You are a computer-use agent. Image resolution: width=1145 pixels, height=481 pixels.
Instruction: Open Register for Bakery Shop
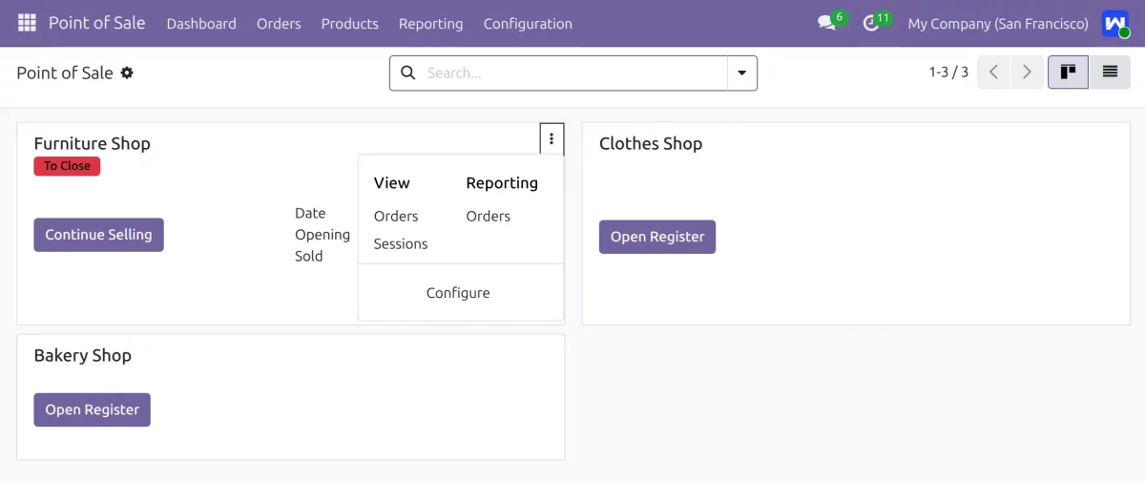[x=92, y=409]
